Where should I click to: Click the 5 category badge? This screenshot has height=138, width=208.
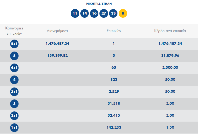(x=14, y=56)
